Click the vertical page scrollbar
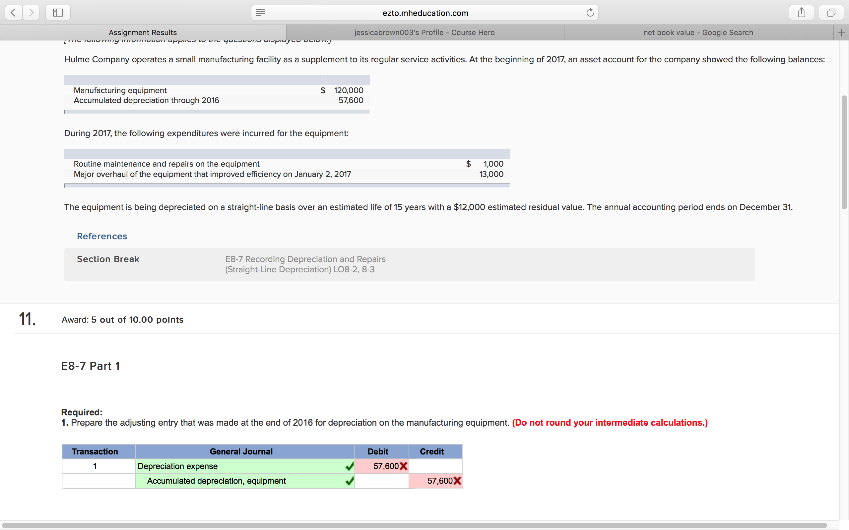 tap(844, 152)
